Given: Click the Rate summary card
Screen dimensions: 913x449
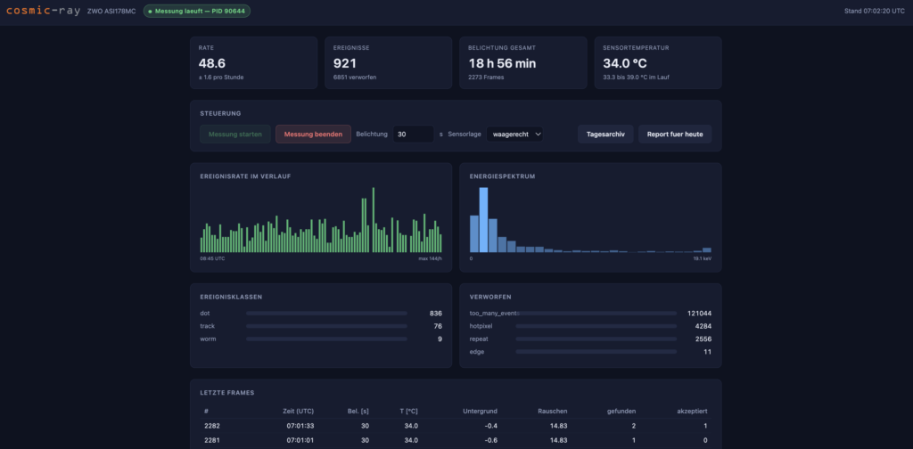Looking at the screenshot, I should (x=254, y=63).
